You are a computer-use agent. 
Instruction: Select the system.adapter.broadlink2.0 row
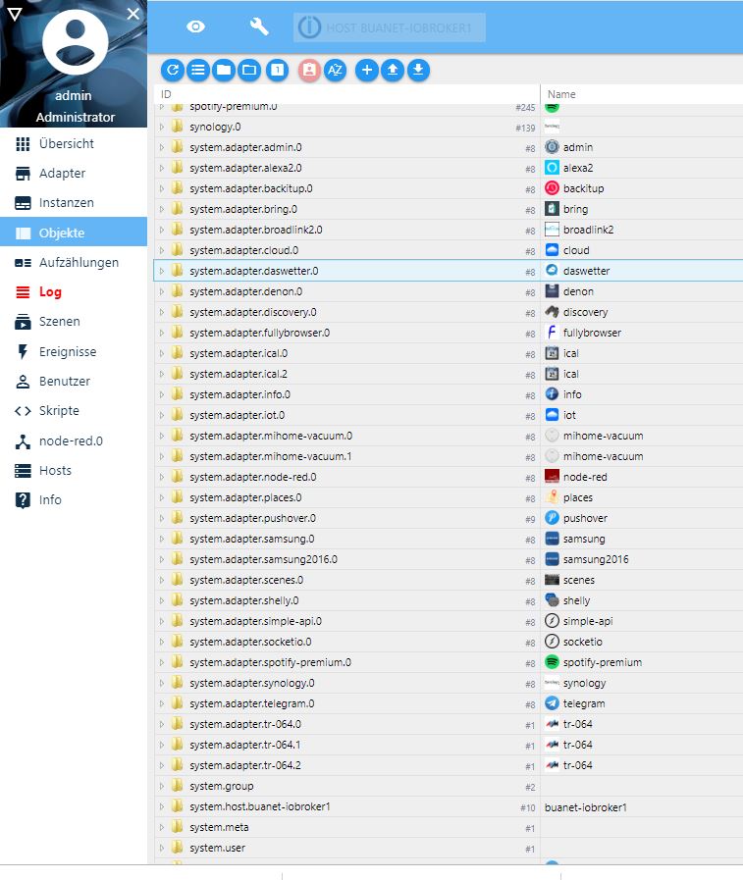[x=449, y=230]
